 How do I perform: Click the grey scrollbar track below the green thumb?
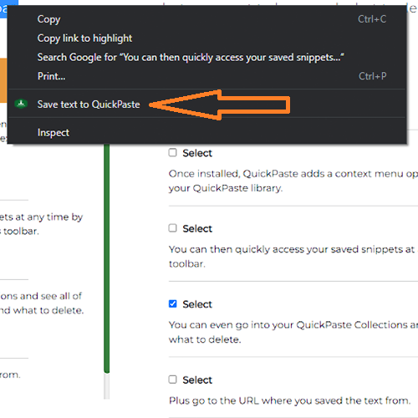point(107,386)
